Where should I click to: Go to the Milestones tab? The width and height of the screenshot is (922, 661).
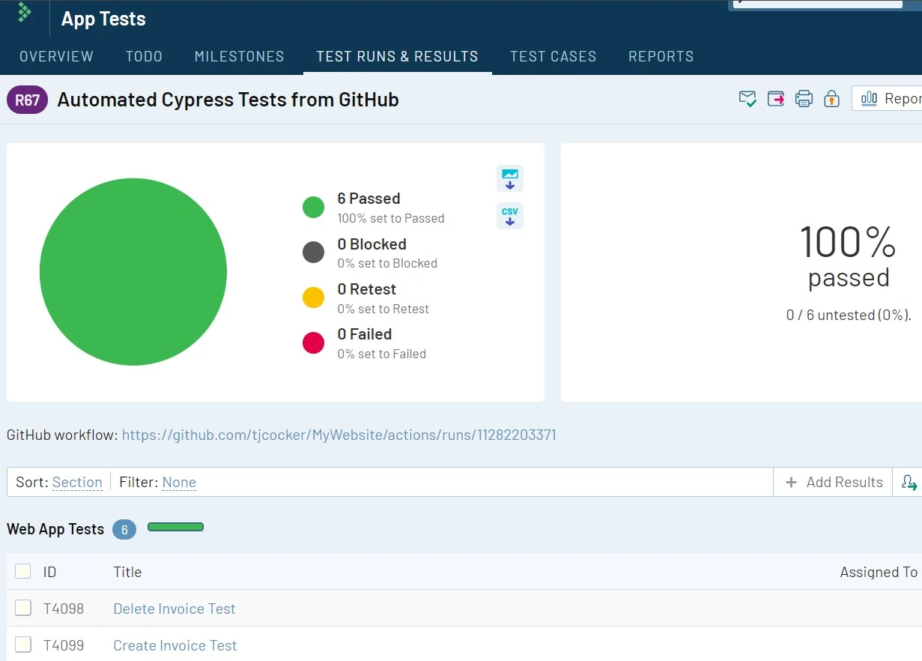click(239, 56)
